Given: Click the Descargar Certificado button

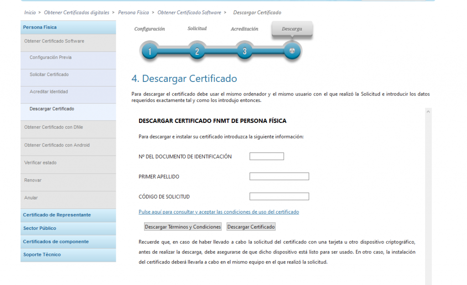Looking at the screenshot, I should [251, 227].
